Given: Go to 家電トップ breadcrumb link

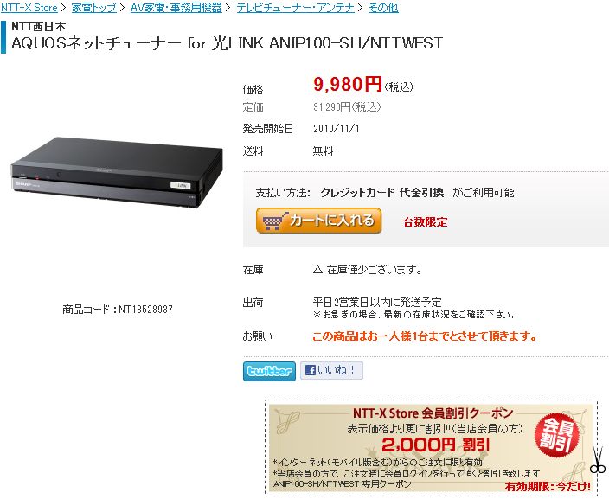Looking at the screenshot, I should click(x=94, y=8).
